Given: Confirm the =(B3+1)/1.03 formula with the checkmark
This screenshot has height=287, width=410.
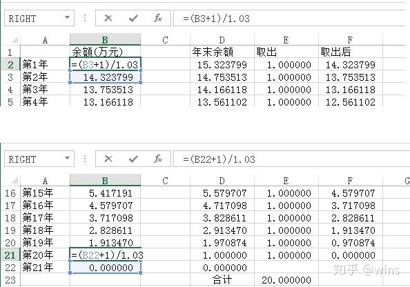Looking at the screenshot, I should (133, 19).
